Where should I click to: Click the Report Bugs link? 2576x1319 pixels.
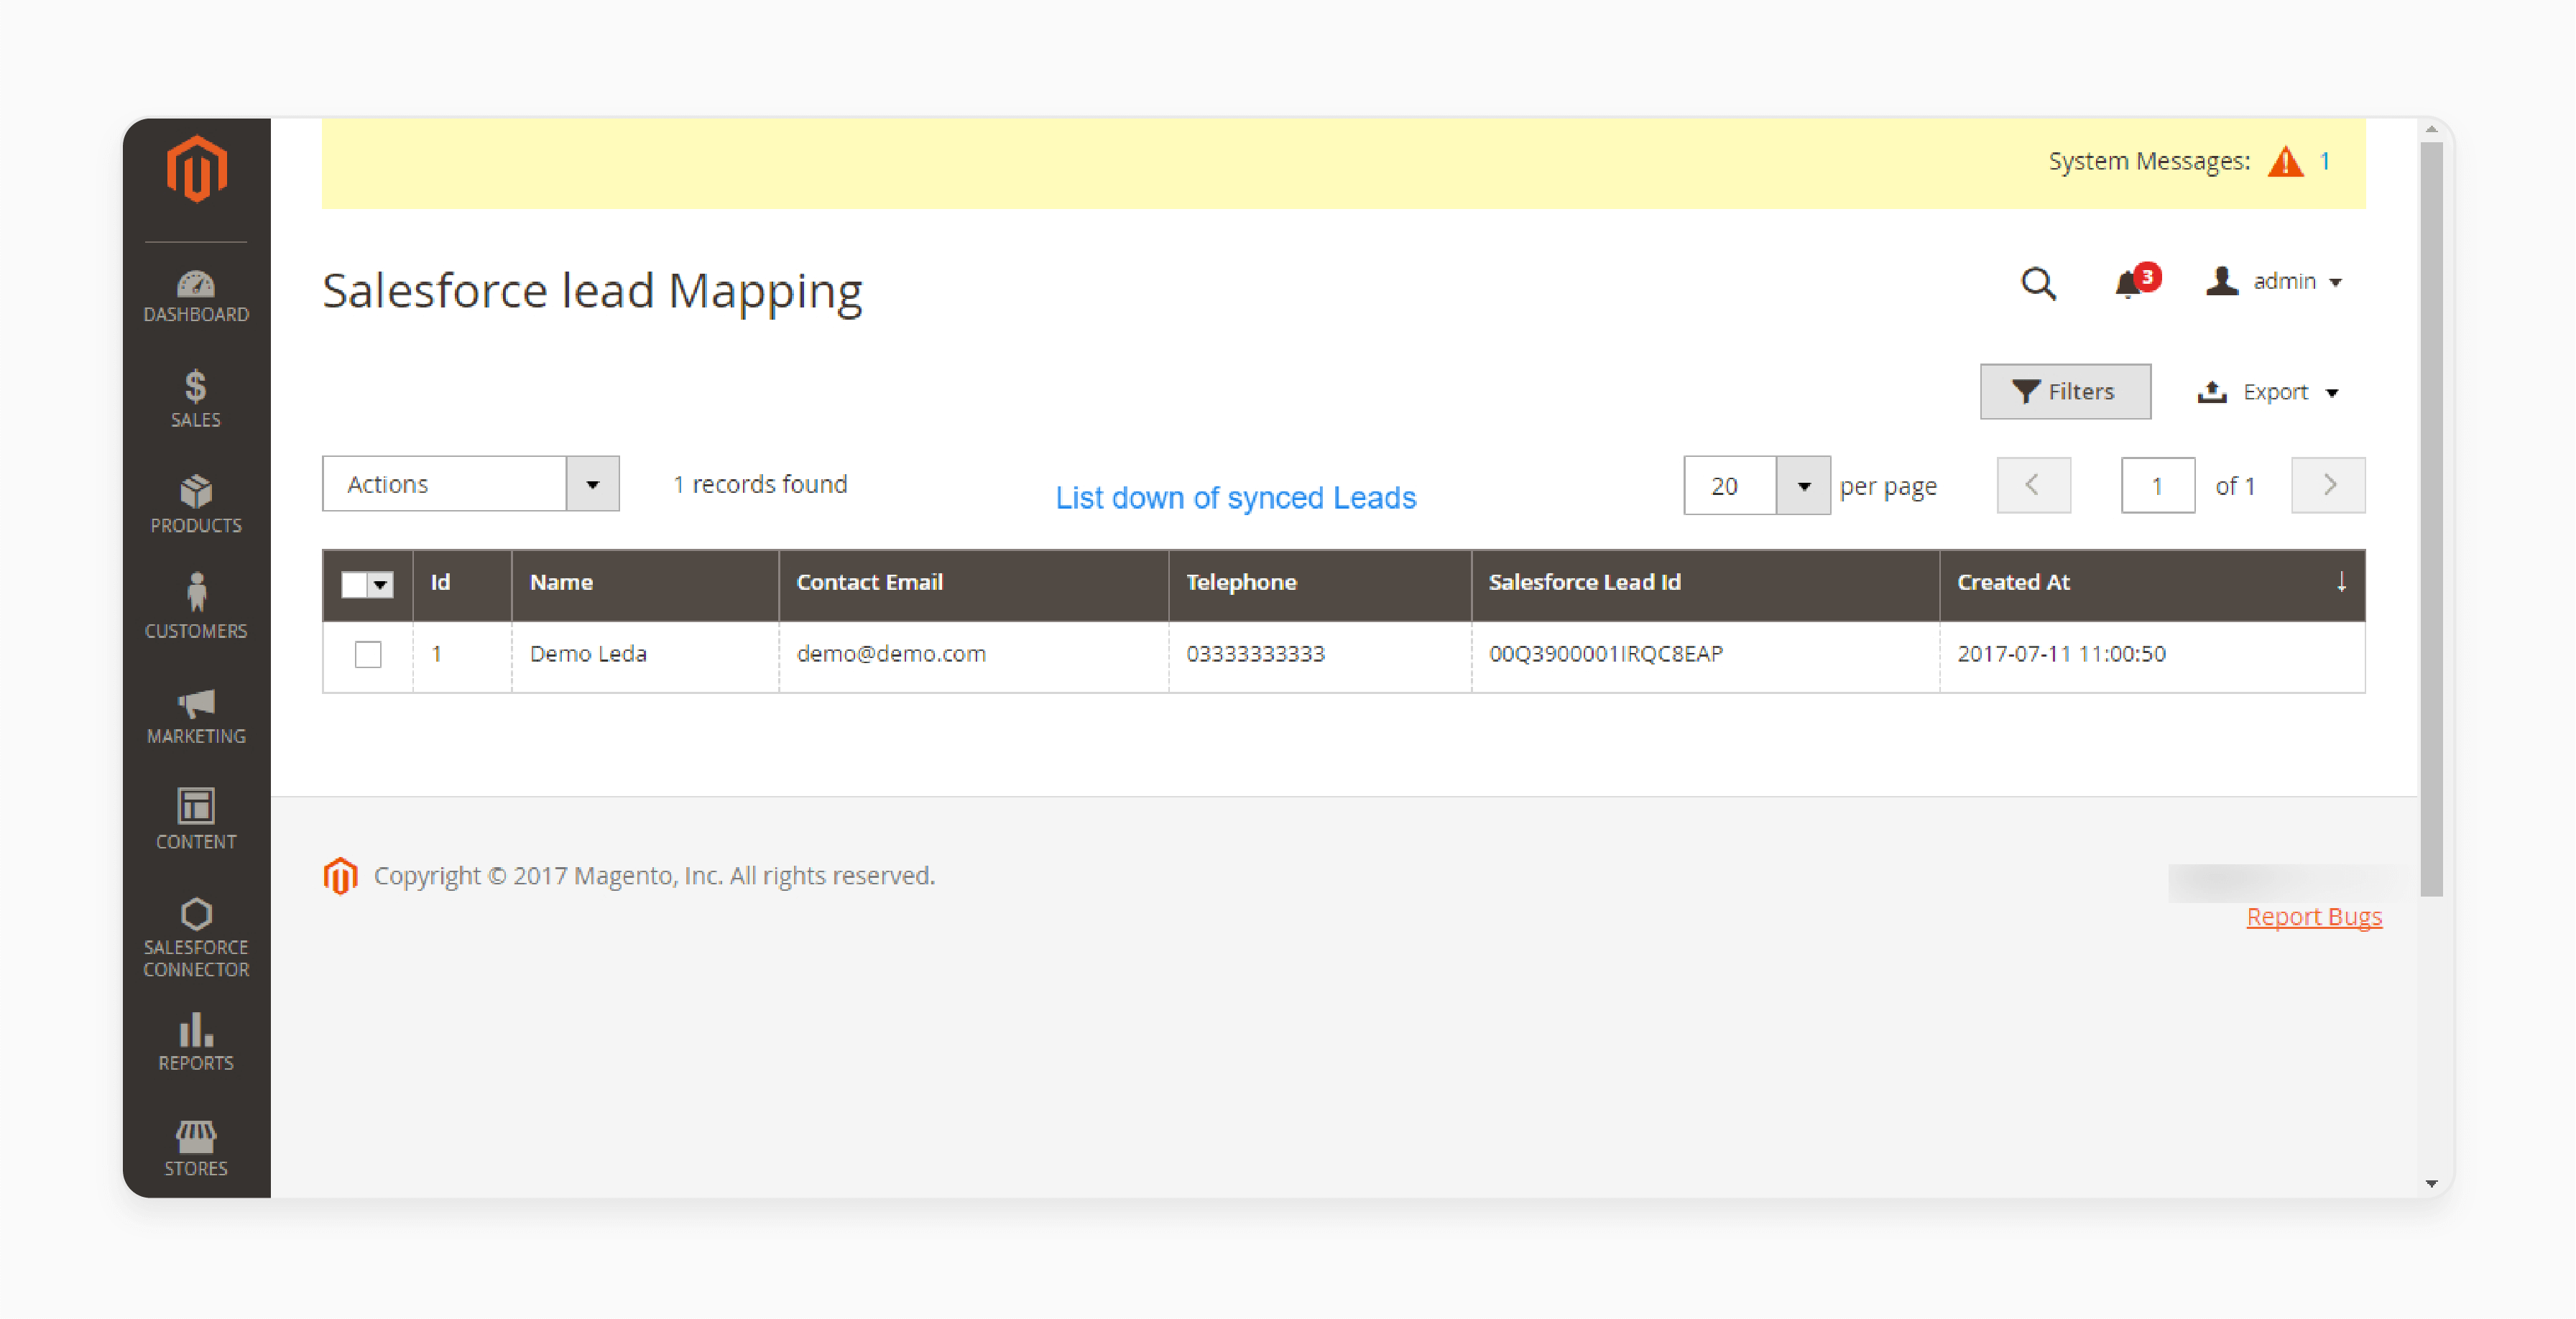[x=2314, y=916]
